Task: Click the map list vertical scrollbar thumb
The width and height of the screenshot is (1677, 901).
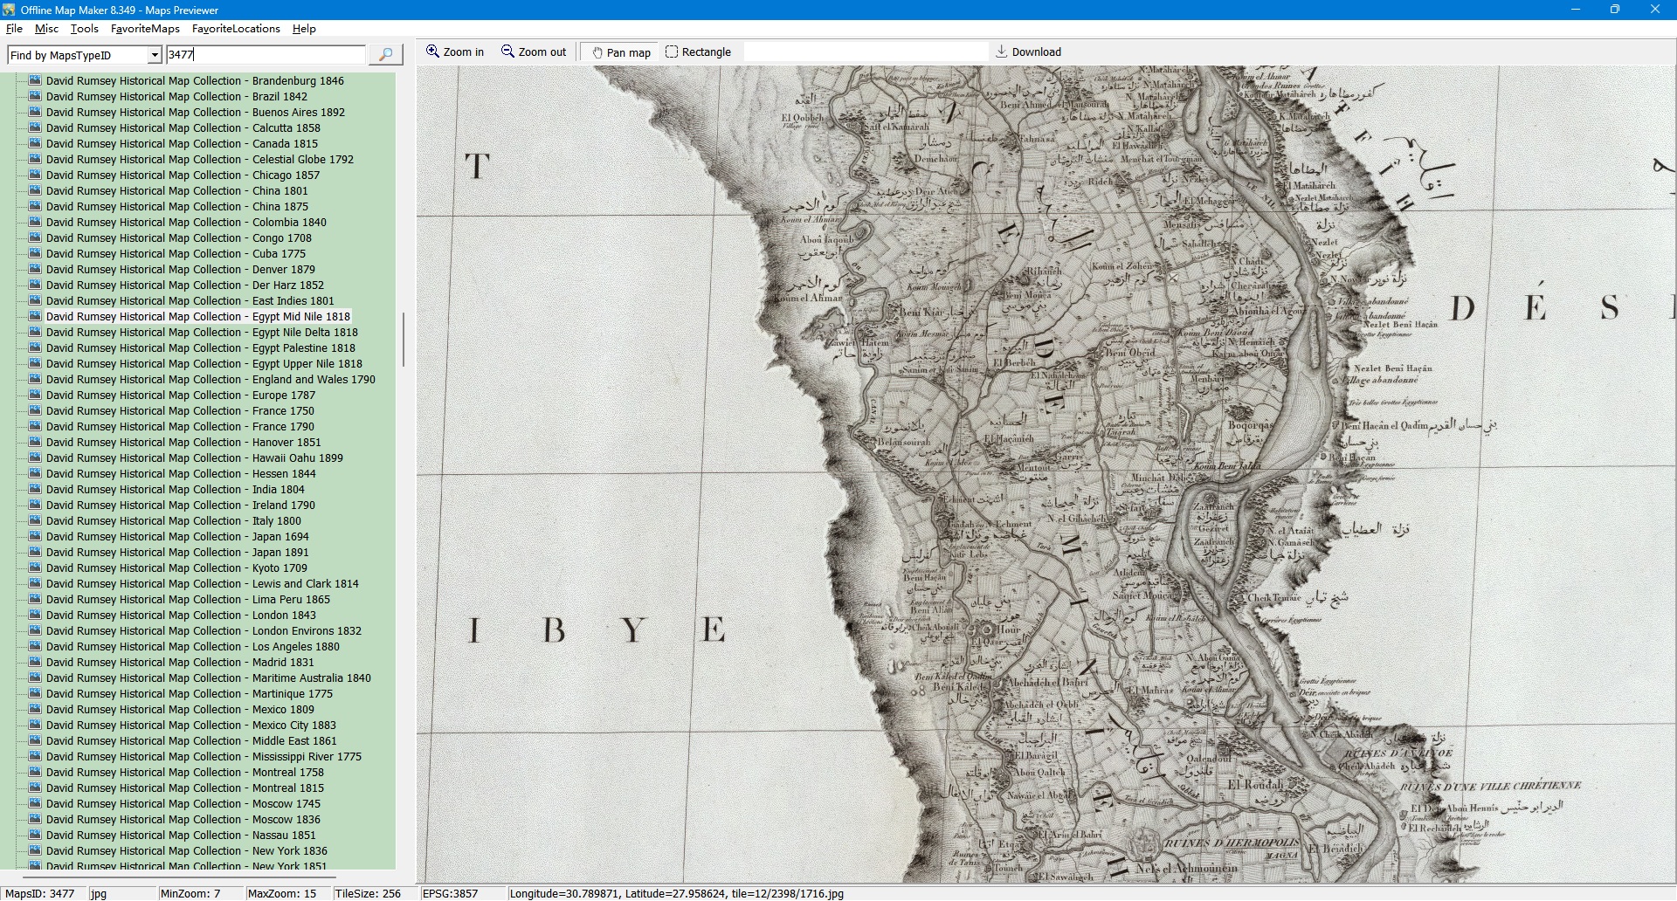Action: point(403,339)
